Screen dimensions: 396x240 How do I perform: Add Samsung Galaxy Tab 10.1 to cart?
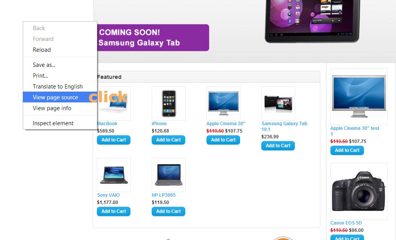point(278,146)
